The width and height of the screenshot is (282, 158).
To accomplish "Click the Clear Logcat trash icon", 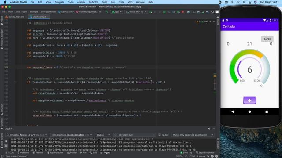I will 6,141.
